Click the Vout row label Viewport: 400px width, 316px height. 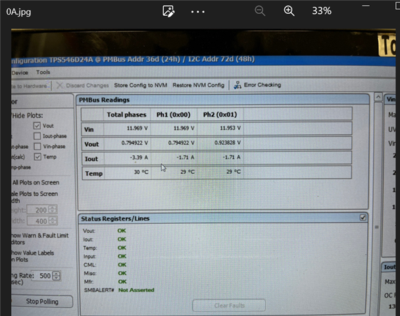pyautogui.click(x=91, y=144)
